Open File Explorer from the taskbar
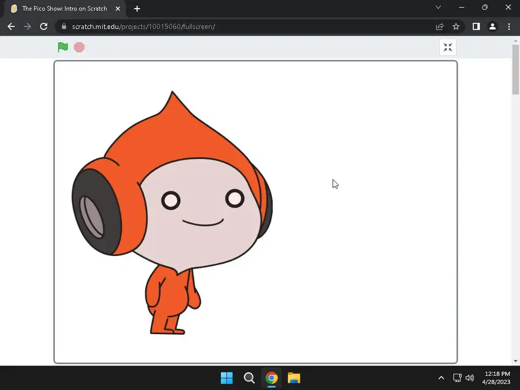This screenshot has height=390, width=520. [x=294, y=378]
